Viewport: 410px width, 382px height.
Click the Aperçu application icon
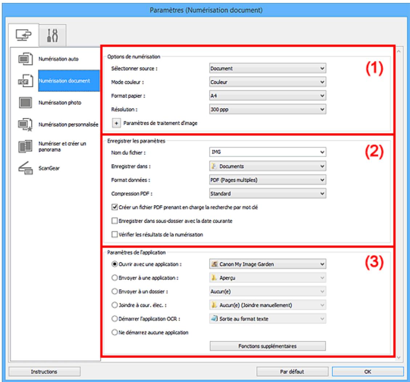[x=214, y=278]
